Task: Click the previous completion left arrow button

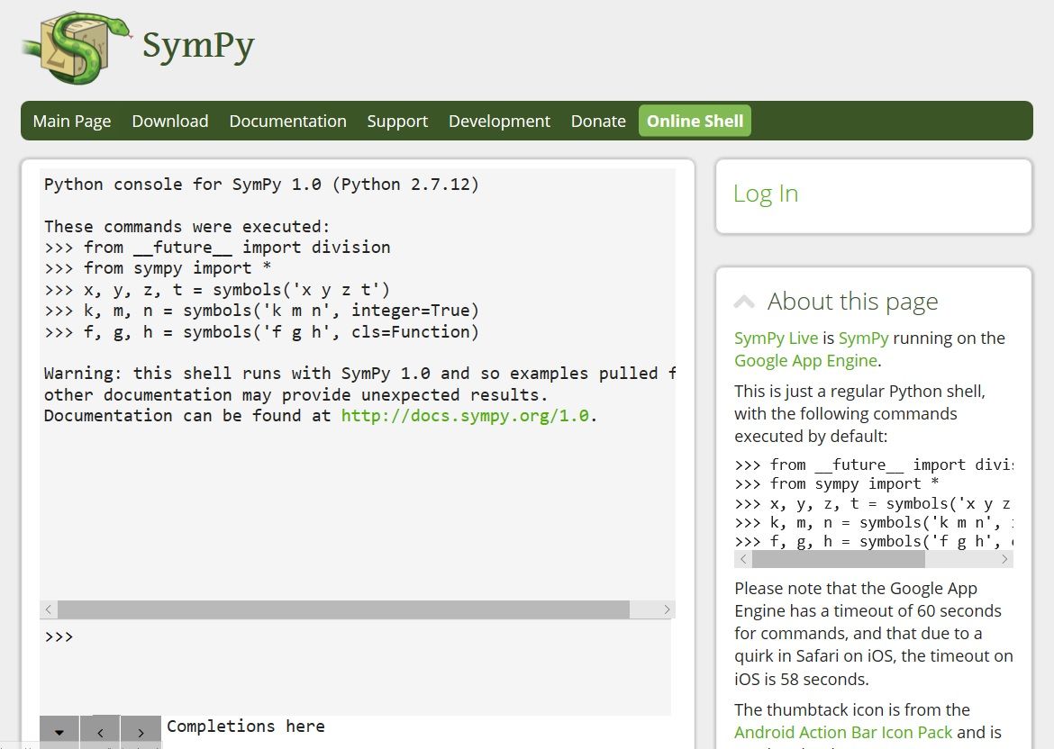Action: click(100, 732)
